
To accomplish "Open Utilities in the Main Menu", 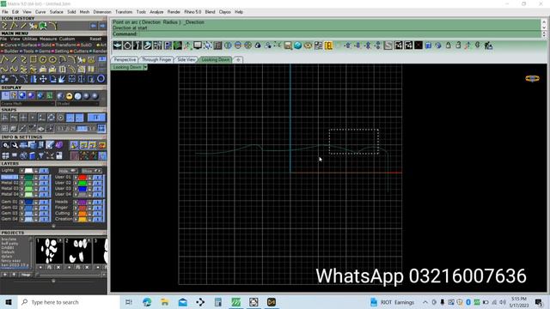I will (x=29, y=39).
